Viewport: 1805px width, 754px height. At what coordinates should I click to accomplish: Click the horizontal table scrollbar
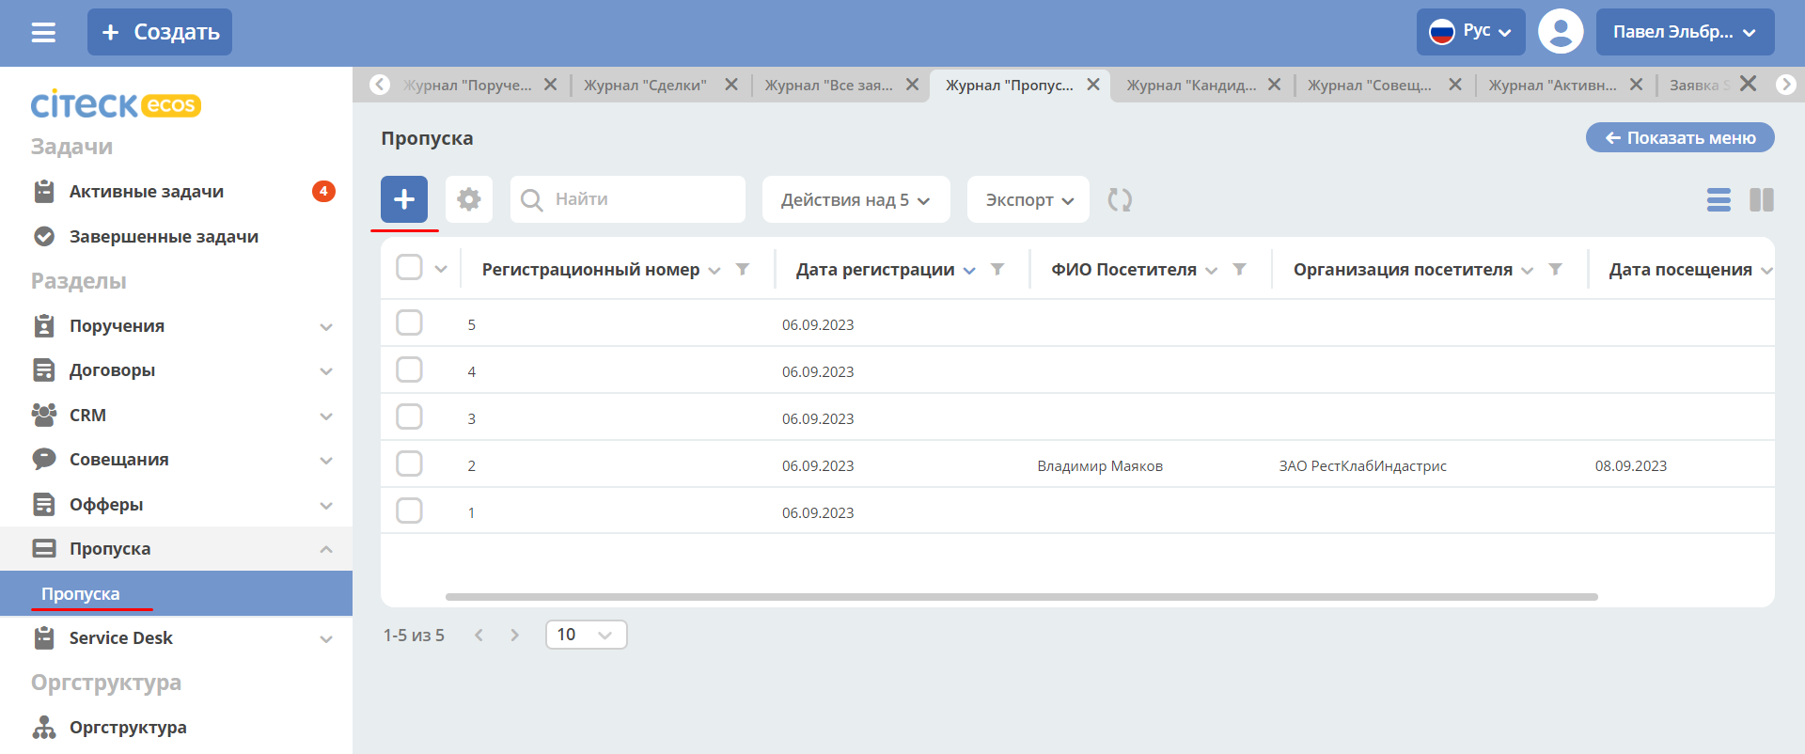pos(1022,596)
